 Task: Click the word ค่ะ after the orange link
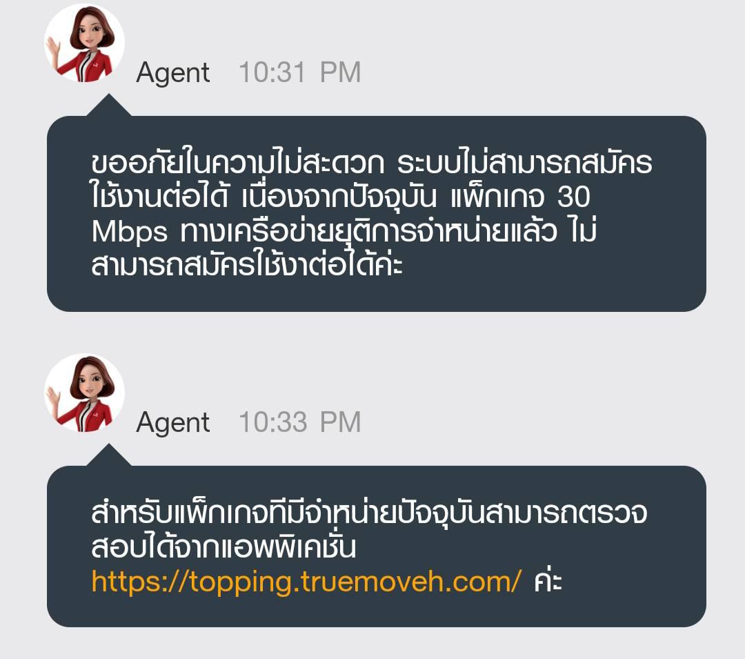pos(548,580)
